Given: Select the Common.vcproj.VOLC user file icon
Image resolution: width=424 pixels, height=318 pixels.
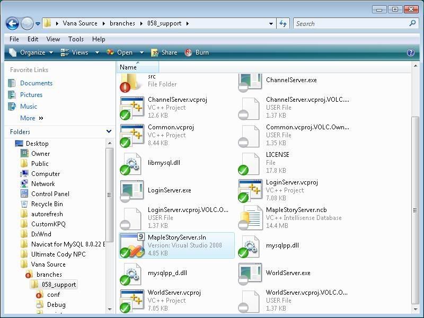Looking at the screenshot, I should point(249,136).
